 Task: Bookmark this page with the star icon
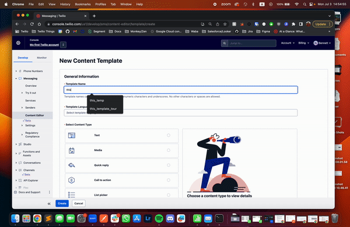(x=225, y=24)
